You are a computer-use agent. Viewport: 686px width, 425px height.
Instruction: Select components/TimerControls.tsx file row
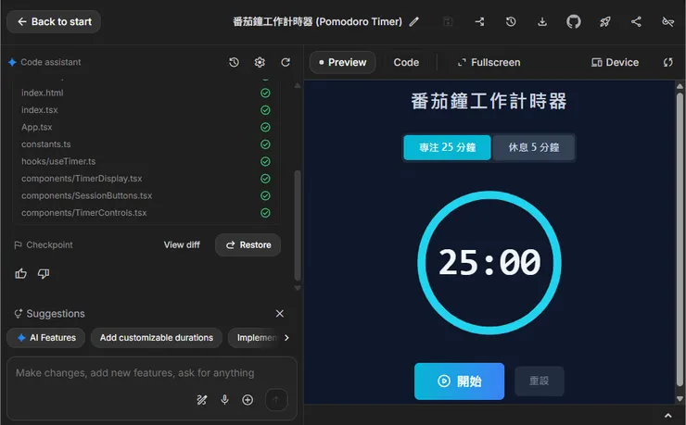point(146,213)
